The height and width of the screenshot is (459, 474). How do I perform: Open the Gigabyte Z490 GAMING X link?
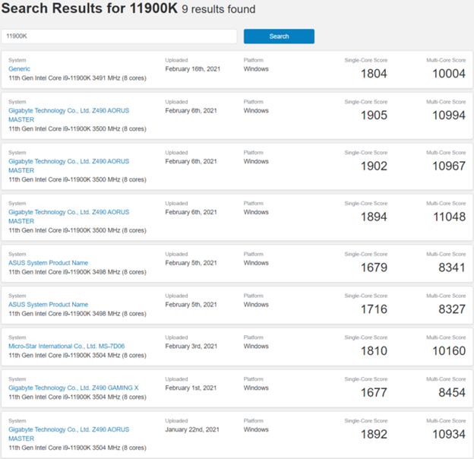(x=73, y=388)
